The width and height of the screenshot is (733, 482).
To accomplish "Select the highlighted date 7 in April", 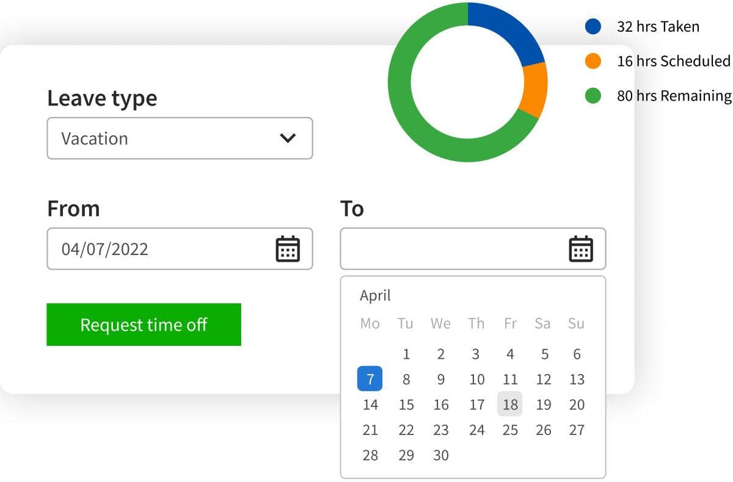I will [370, 379].
